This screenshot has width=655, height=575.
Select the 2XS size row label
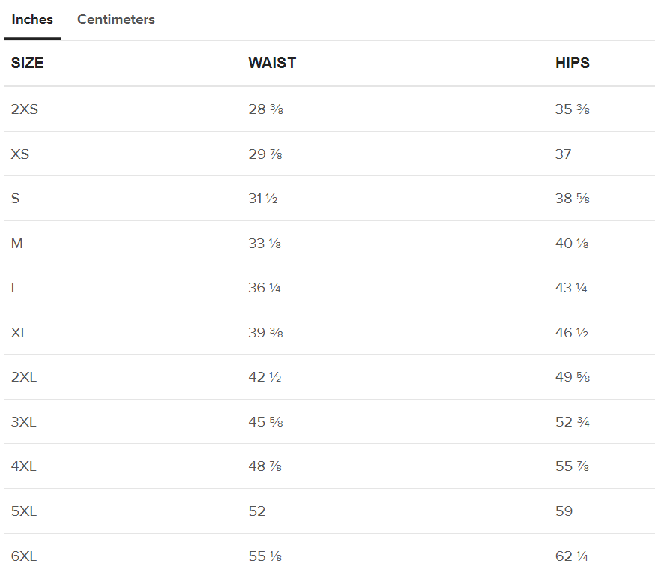click(25, 109)
